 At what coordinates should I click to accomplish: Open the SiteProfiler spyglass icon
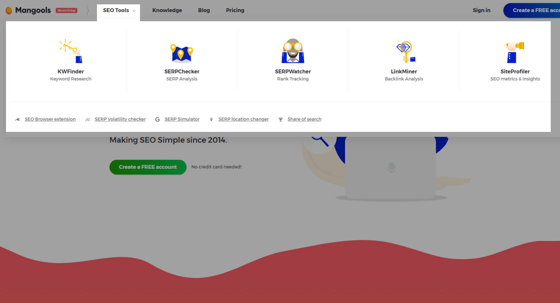point(515,52)
